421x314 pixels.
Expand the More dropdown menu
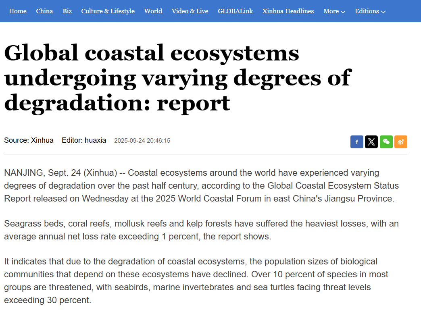click(334, 11)
